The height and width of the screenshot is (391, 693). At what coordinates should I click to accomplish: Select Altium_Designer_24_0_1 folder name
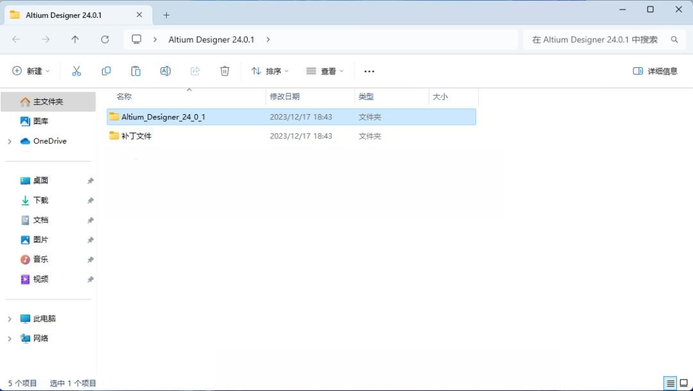164,117
